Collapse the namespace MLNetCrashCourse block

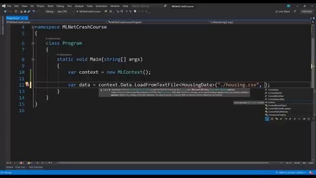point(33,27)
